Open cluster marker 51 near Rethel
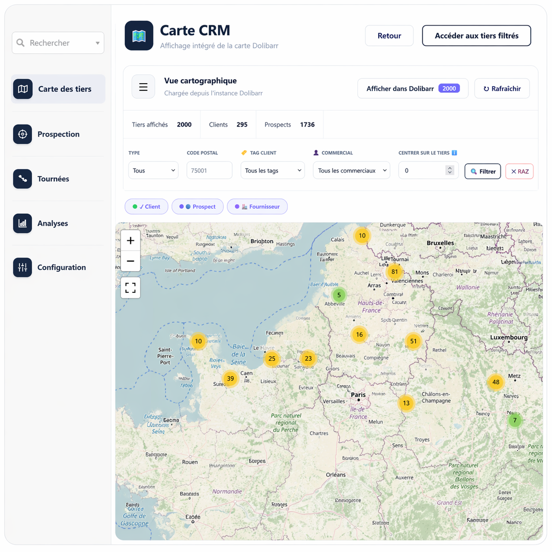 tap(413, 341)
